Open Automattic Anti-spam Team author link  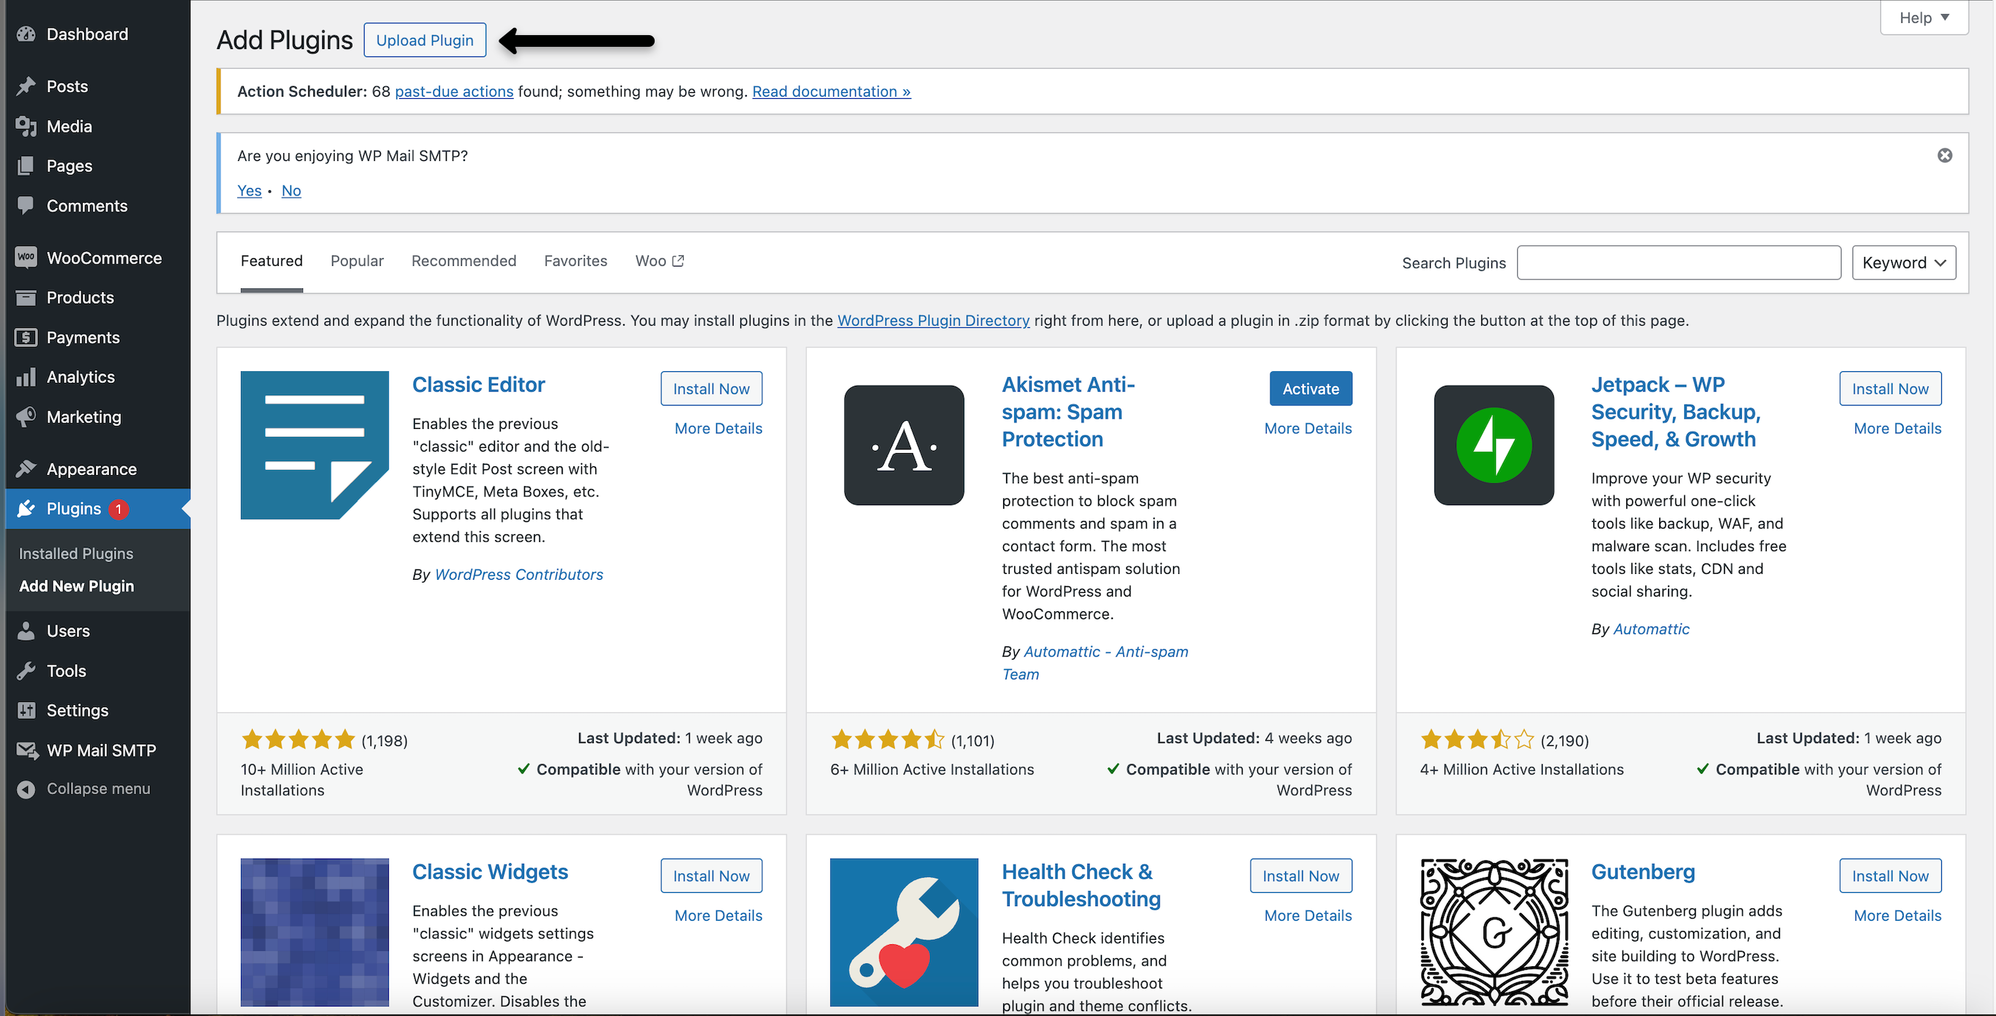coord(1095,663)
